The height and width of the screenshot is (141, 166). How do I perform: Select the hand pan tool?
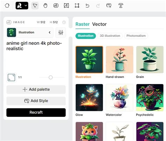tap(45, 6)
